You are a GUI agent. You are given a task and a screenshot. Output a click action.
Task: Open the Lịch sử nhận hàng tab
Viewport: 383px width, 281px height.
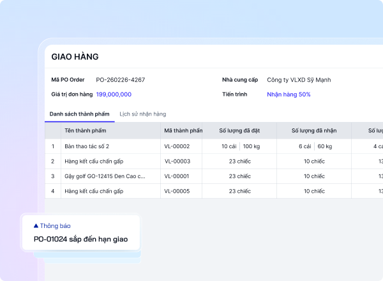pos(142,114)
